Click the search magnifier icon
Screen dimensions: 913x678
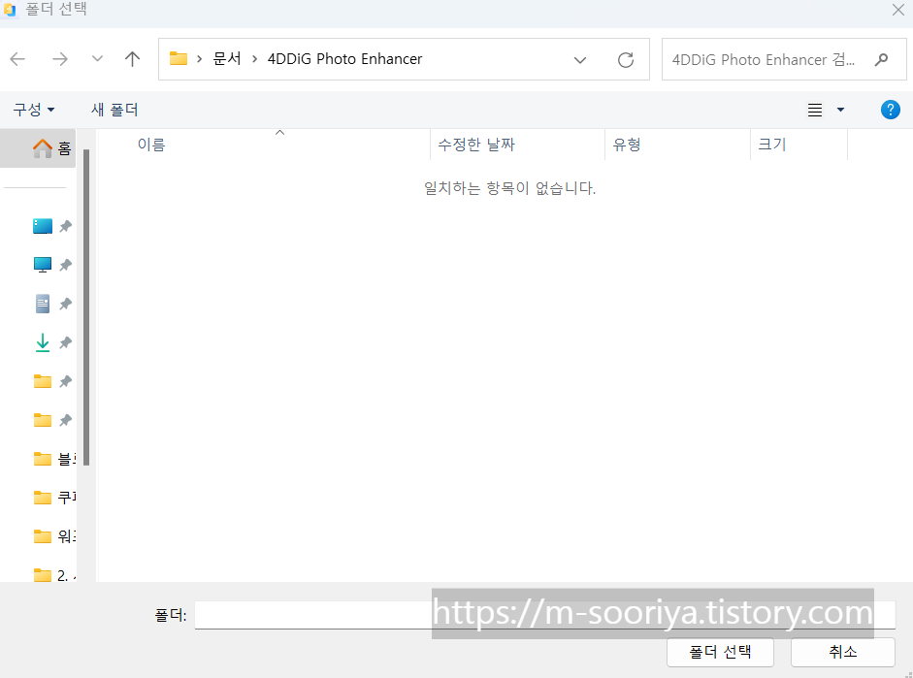pyautogui.click(x=882, y=59)
